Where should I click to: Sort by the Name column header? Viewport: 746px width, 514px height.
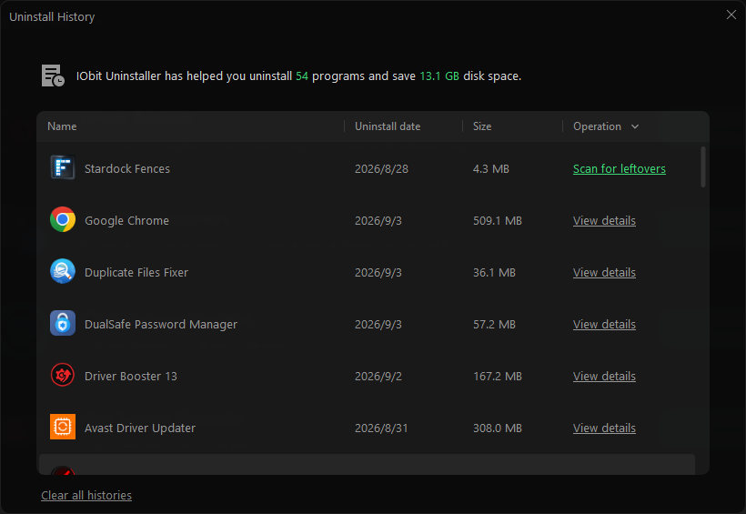click(62, 126)
